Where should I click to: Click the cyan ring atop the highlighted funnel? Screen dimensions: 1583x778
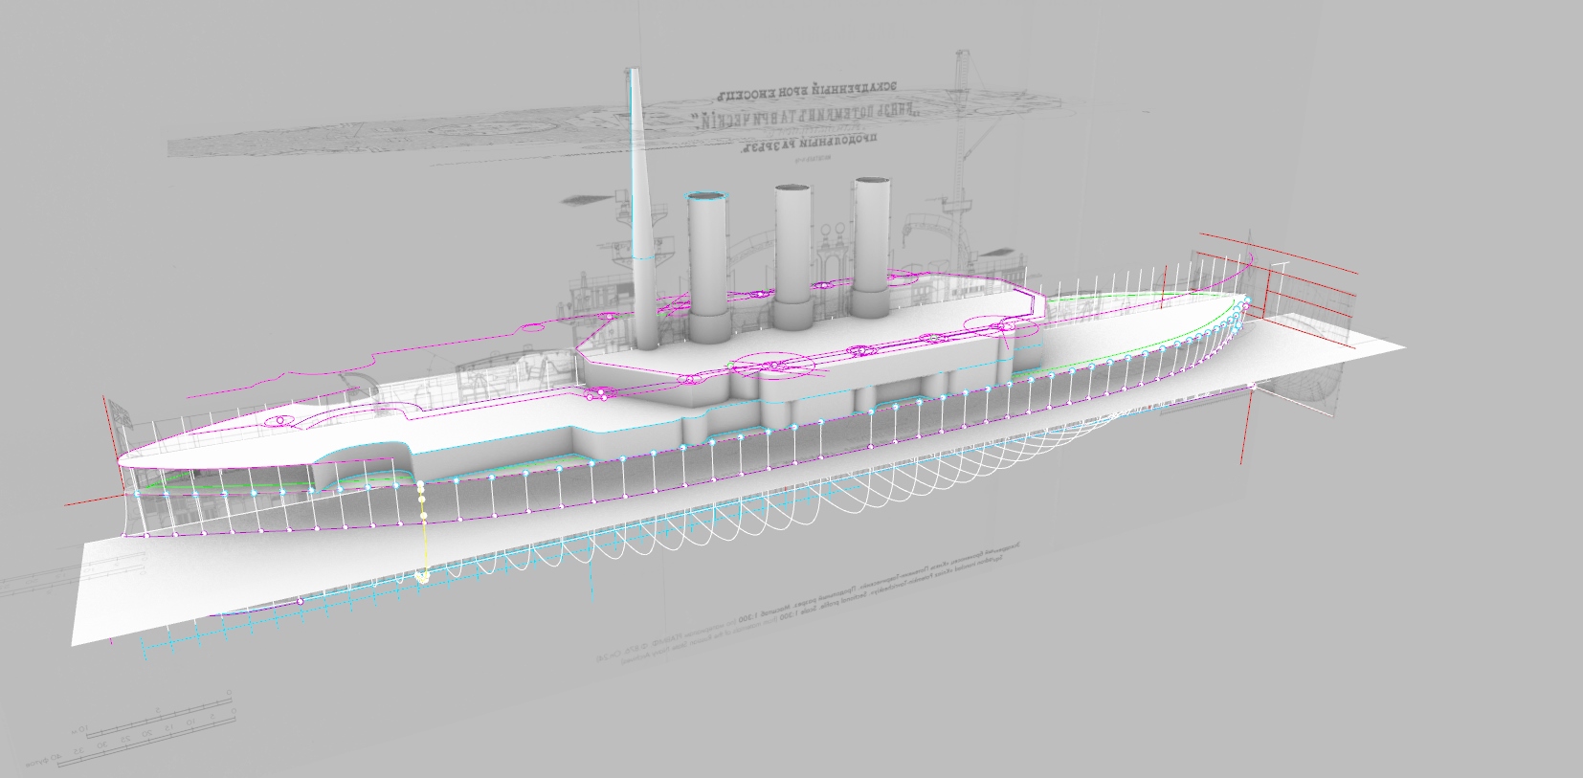pos(707,195)
